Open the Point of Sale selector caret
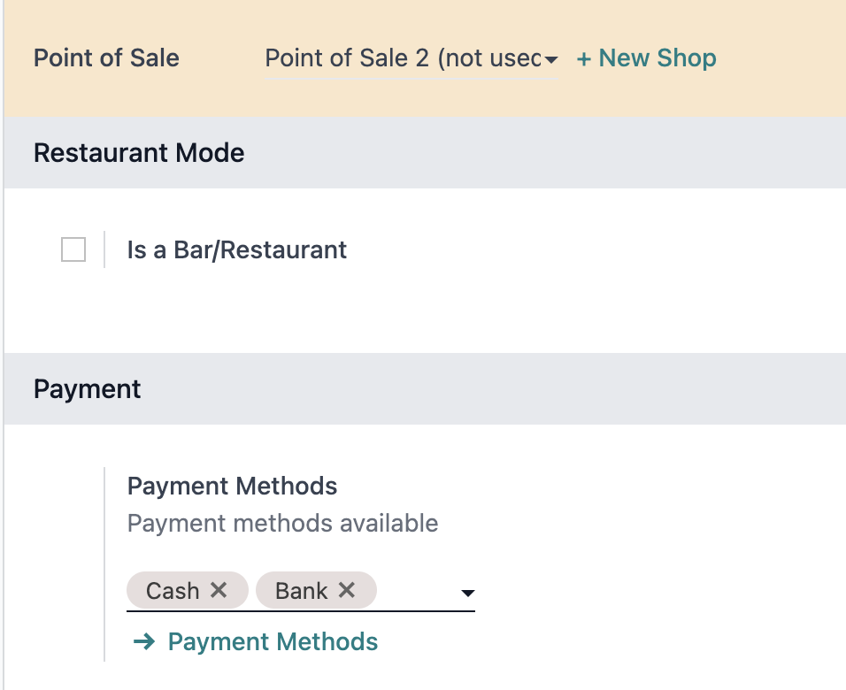This screenshot has height=690, width=846. (x=550, y=59)
